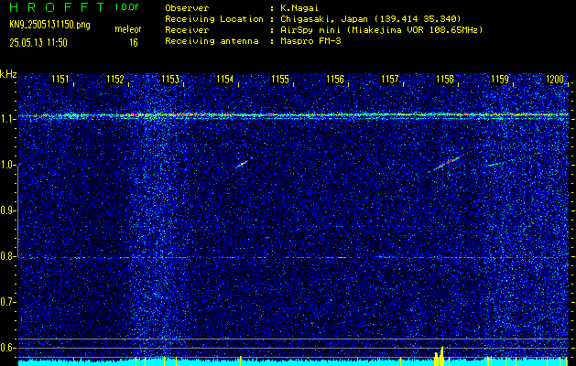Click the meteor count value 16
576x366 pixels.
134,43
